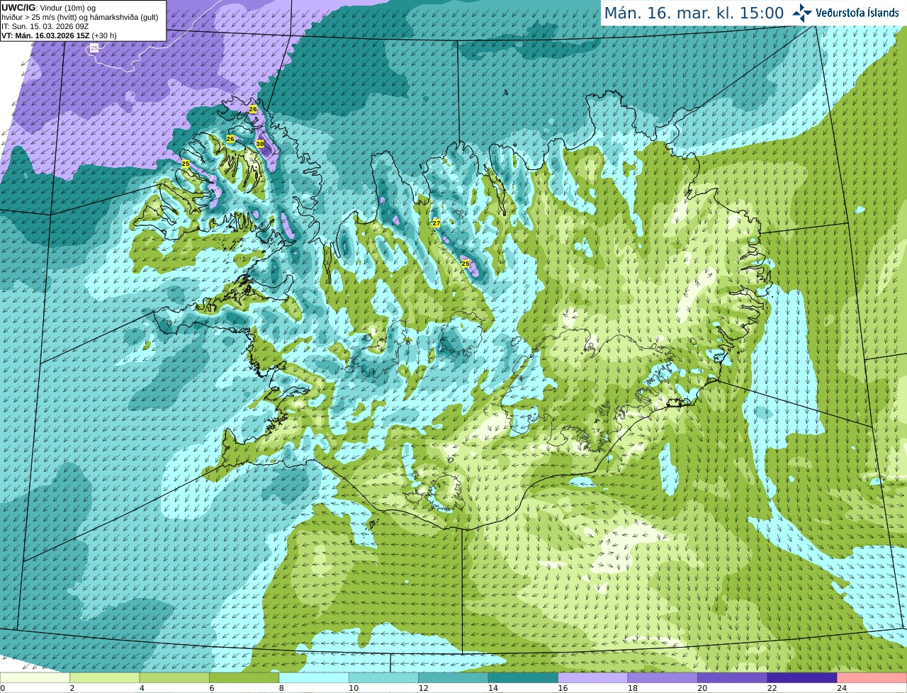
Task: Select the 20–22 m/s violet legend swatch
Action: coord(733,677)
